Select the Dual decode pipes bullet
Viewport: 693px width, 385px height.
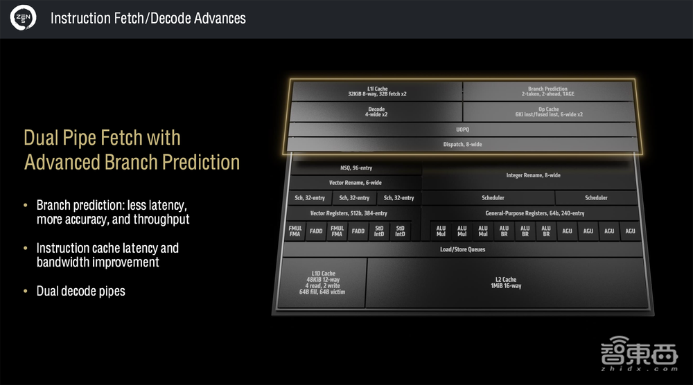coord(80,291)
